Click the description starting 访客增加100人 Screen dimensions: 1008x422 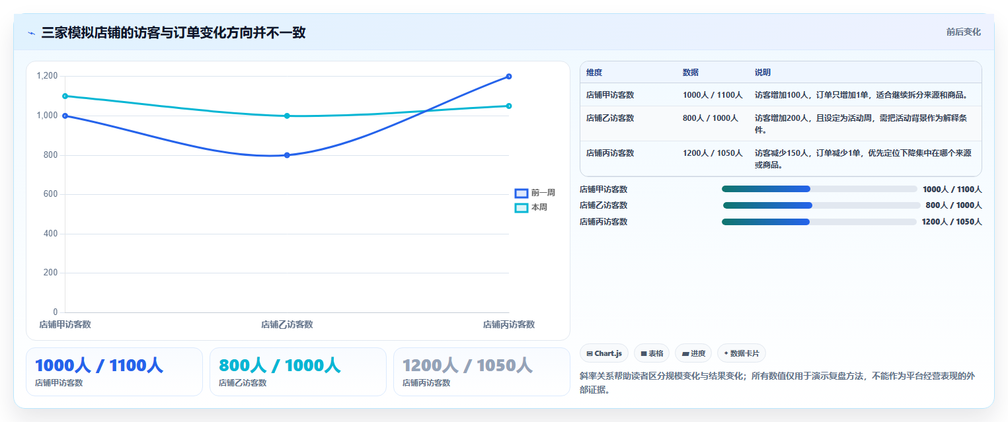(x=861, y=95)
